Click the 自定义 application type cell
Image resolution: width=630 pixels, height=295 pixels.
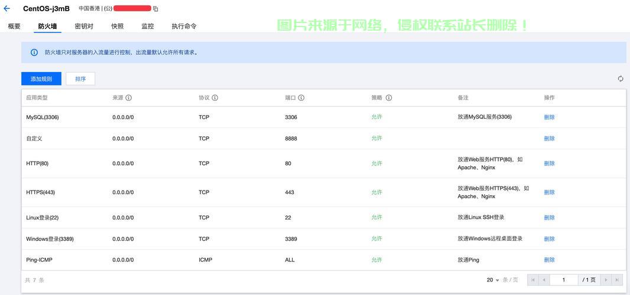coord(34,139)
